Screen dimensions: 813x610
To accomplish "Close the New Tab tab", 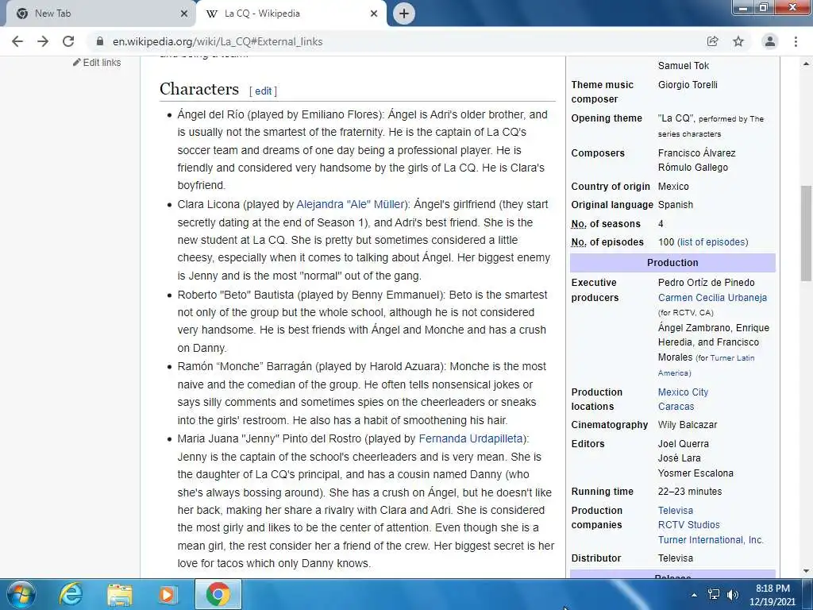I will 183,14.
